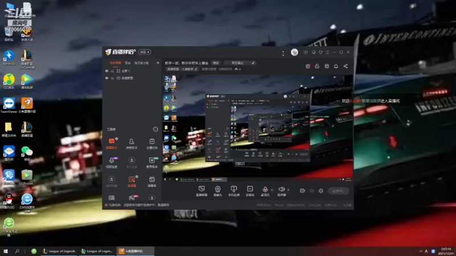Open the screen capture source tool
Viewport: 456px width, 256px height.
pos(201,191)
